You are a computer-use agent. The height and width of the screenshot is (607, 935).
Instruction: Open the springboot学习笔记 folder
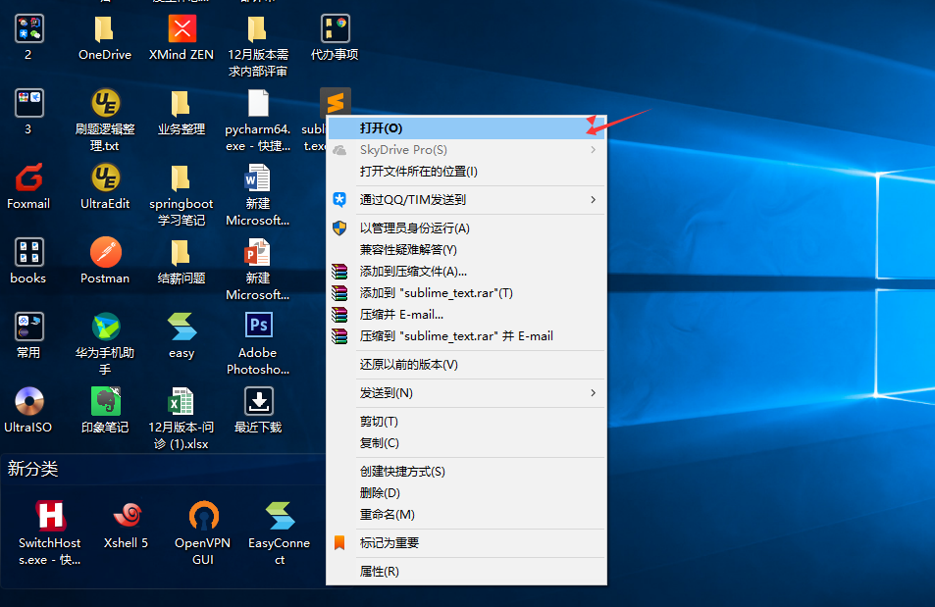pyautogui.click(x=181, y=177)
